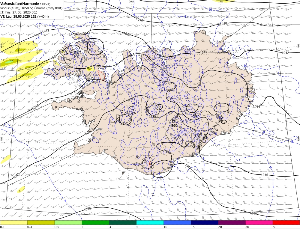Screen dimensions: 300x229
Task: Click the legend scale value 20
Action: click(220, 227)
